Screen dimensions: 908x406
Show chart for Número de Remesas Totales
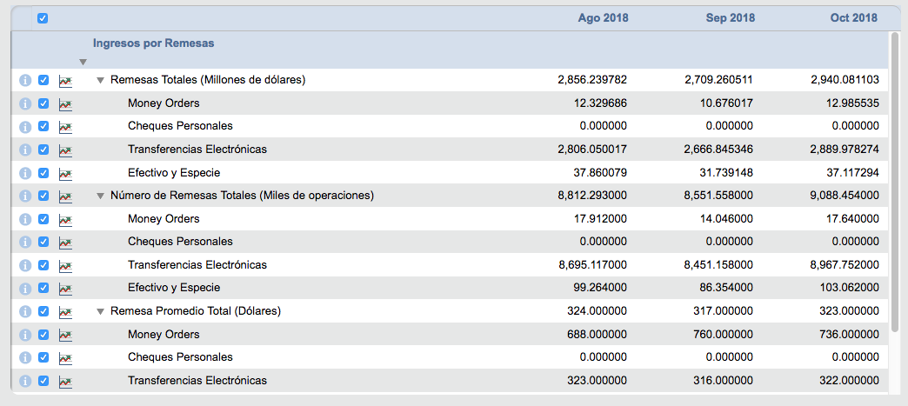pyautogui.click(x=65, y=196)
